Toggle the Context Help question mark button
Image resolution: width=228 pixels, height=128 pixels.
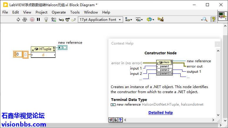click(x=214, y=20)
